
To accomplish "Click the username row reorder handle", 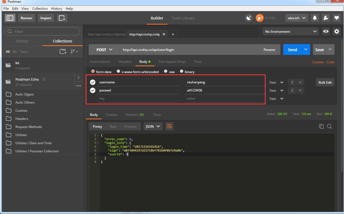I will (x=292, y=82).
